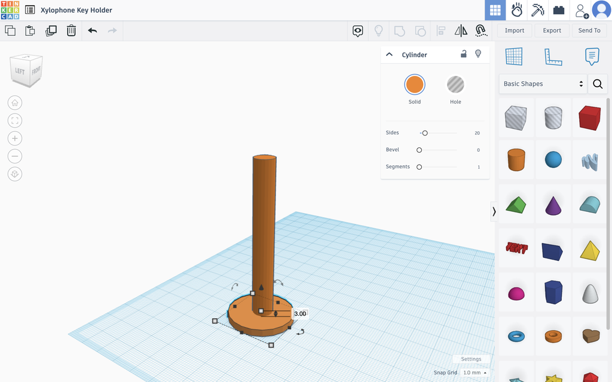Set the shape to Hole
Viewport: 612px width, 382px height.
[x=455, y=85]
